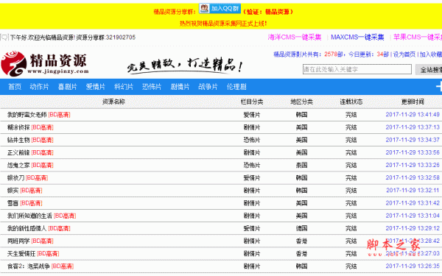Focus the keyword search input field

(357, 69)
